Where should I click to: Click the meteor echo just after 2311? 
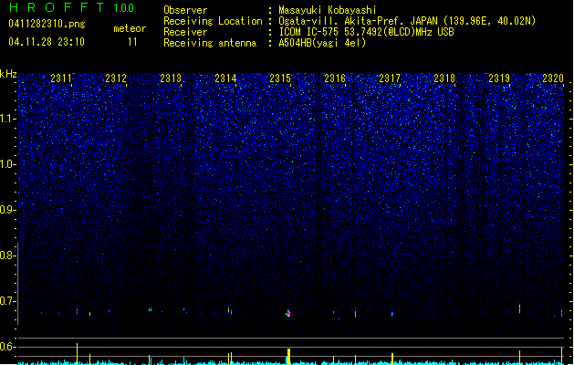[x=77, y=311]
